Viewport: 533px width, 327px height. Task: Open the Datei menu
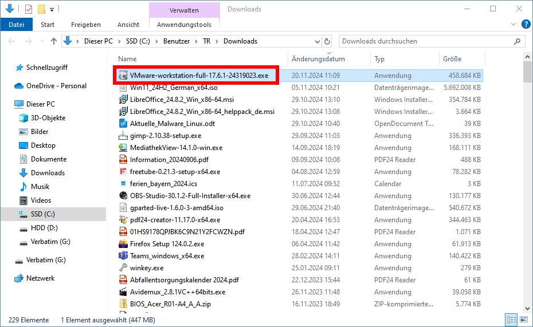click(x=16, y=25)
